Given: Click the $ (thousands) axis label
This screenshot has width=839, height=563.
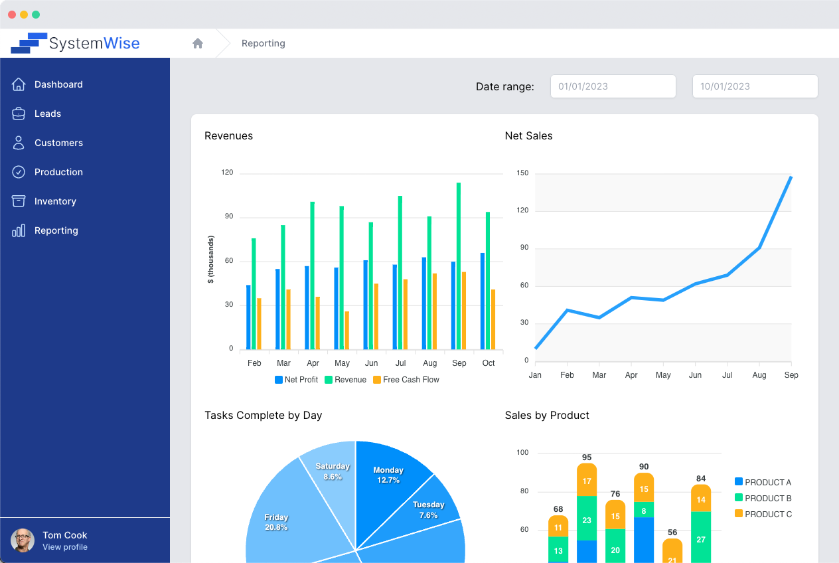Looking at the screenshot, I should 211,260.
